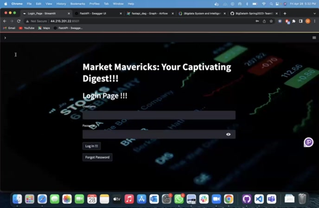
Task: Focus the Username input field
Action: [159, 115]
